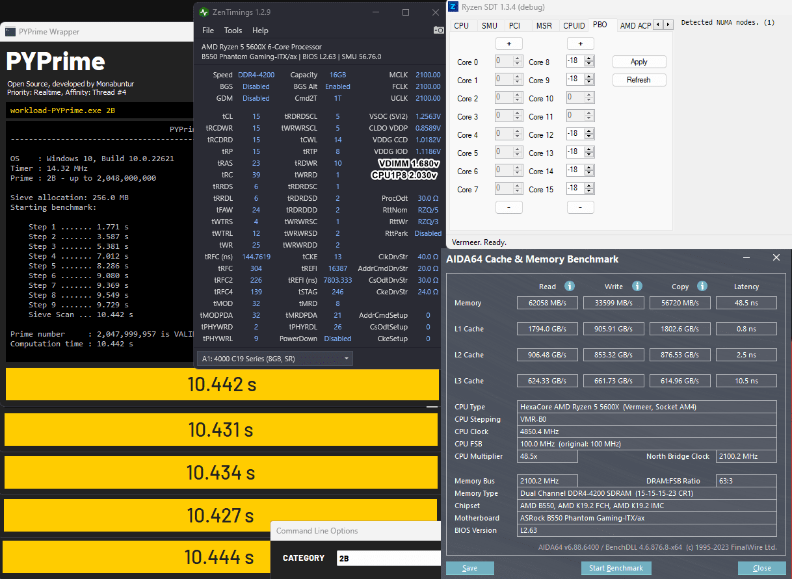Click the Core 4 offset stepper arrows
The height and width of the screenshot is (579, 792).
click(518, 135)
